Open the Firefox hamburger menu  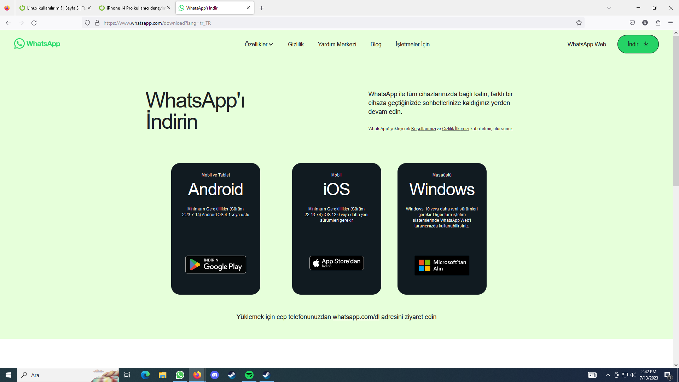pos(671,23)
